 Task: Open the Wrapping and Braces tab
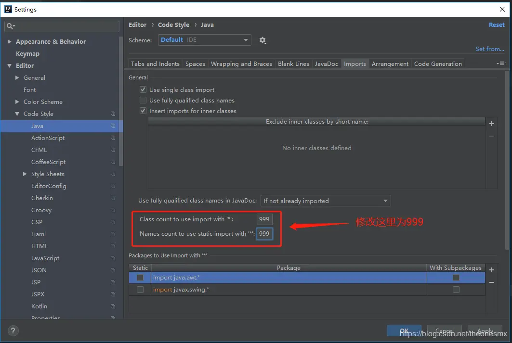(x=241, y=64)
